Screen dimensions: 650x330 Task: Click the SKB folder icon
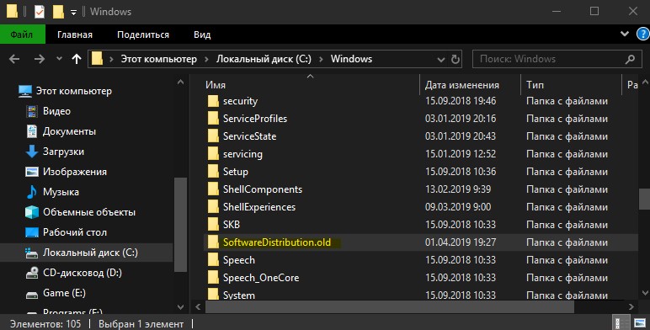pyautogui.click(x=213, y=225)
